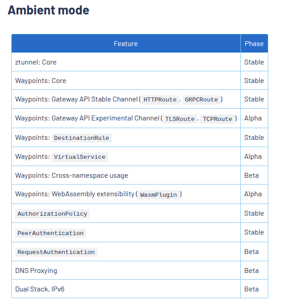Image resolution: width=293 pixels, height=305 pixels.
Task: Click "Beta" phase in Dual Stack, IPv6 row
Action: pos(252,289)
